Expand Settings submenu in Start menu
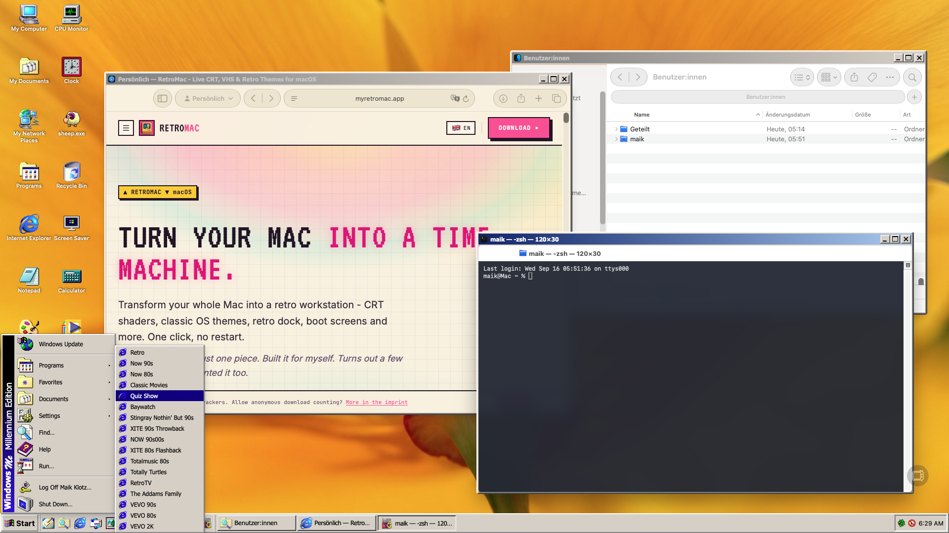 pos(65,416)
